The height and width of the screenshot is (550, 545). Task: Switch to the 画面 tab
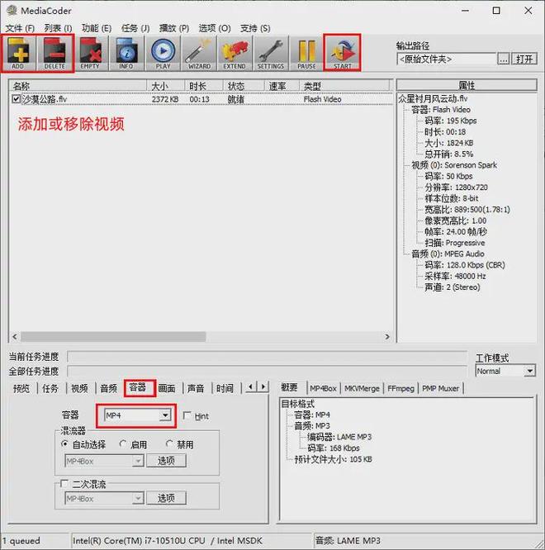[x=167, y=388]
